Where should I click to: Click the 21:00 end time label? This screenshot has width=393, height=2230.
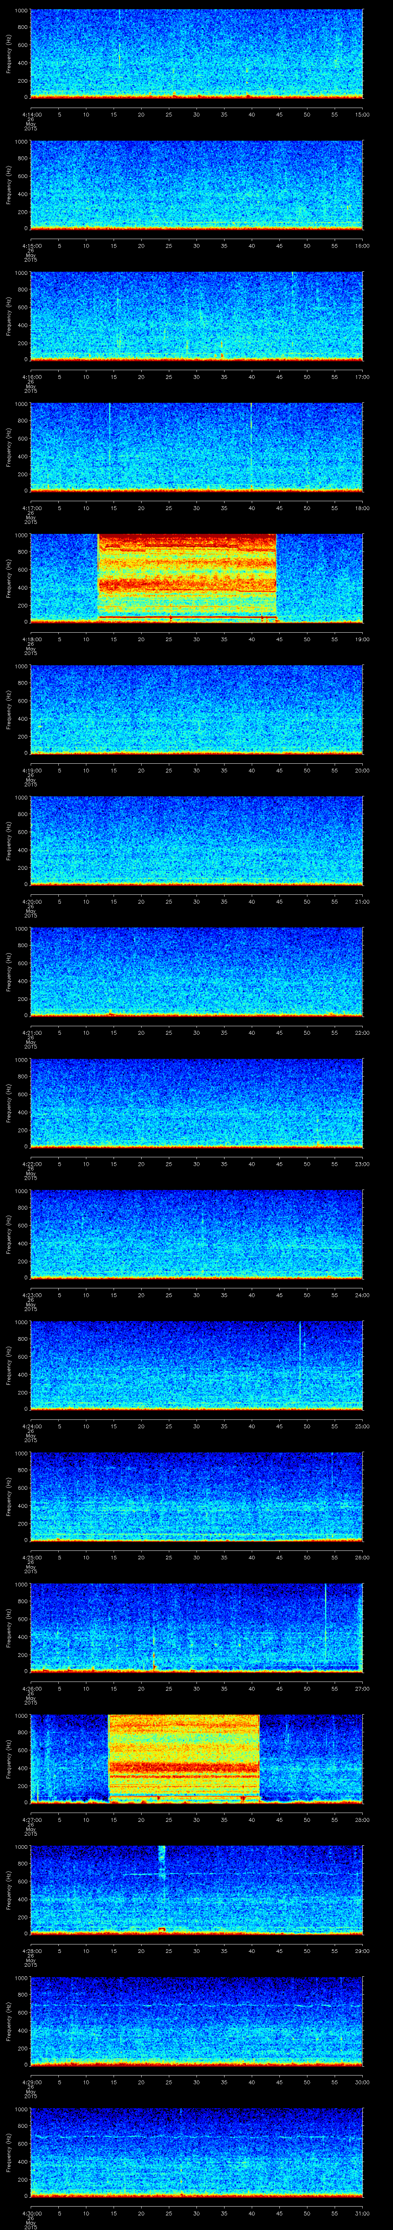[363, 901]
